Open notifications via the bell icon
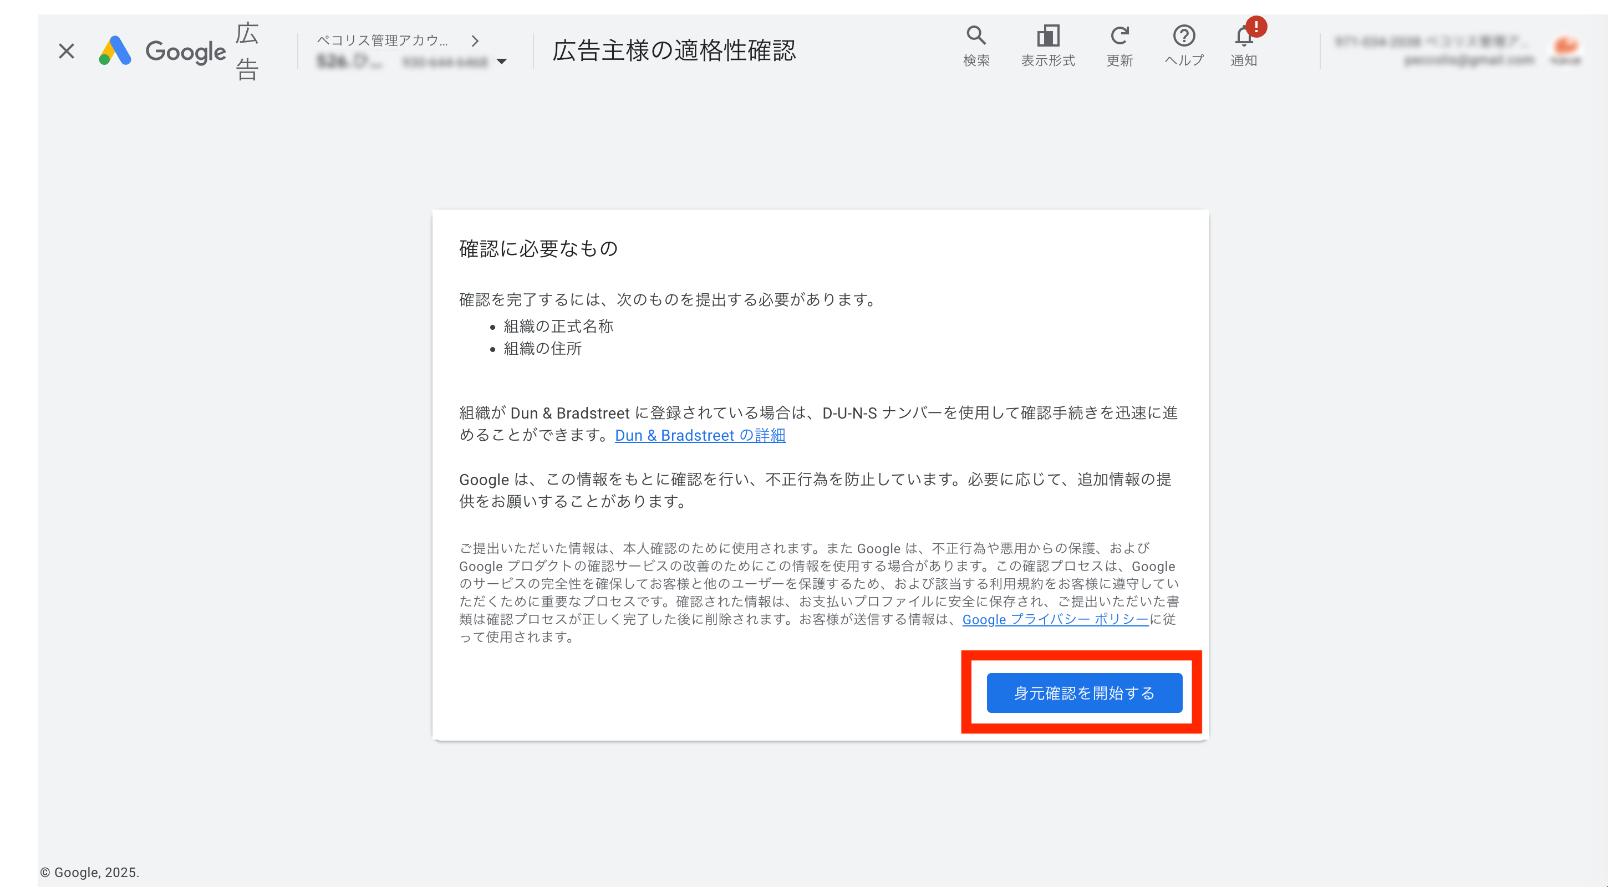This screenshot has width=1608, height=887. tap(1243, 39)
